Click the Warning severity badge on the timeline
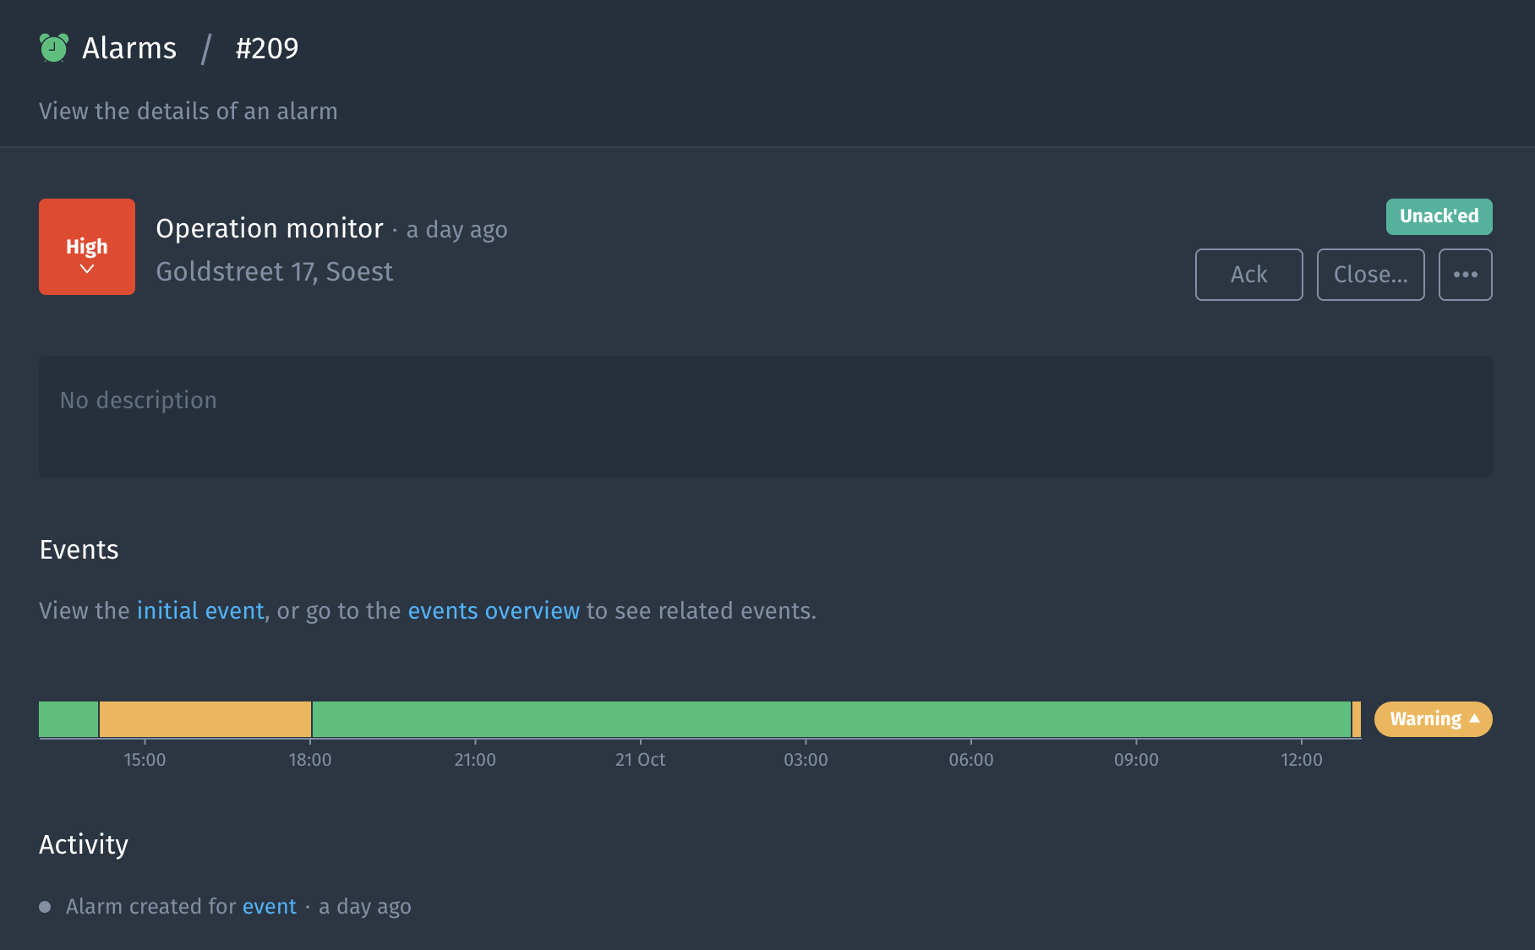 1432,718
